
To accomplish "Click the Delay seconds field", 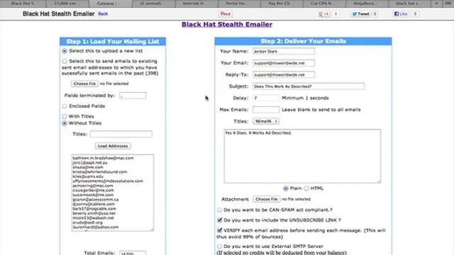I will [x=266, y=98].
